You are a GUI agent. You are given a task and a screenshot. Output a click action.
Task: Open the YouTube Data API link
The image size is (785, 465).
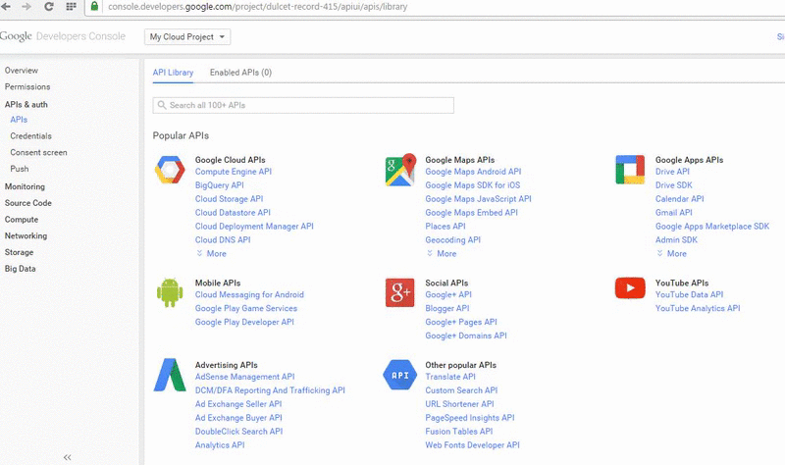689,294
